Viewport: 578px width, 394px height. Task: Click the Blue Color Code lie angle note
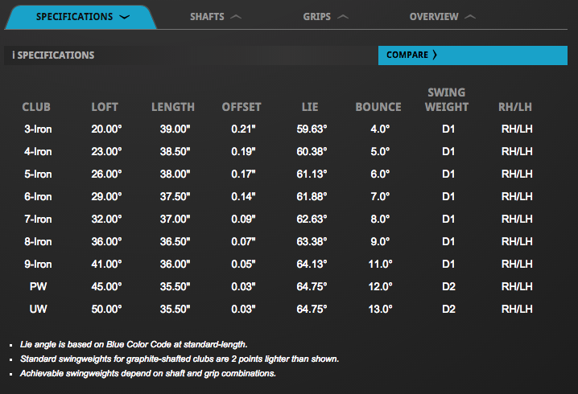(x=134, y=345)
